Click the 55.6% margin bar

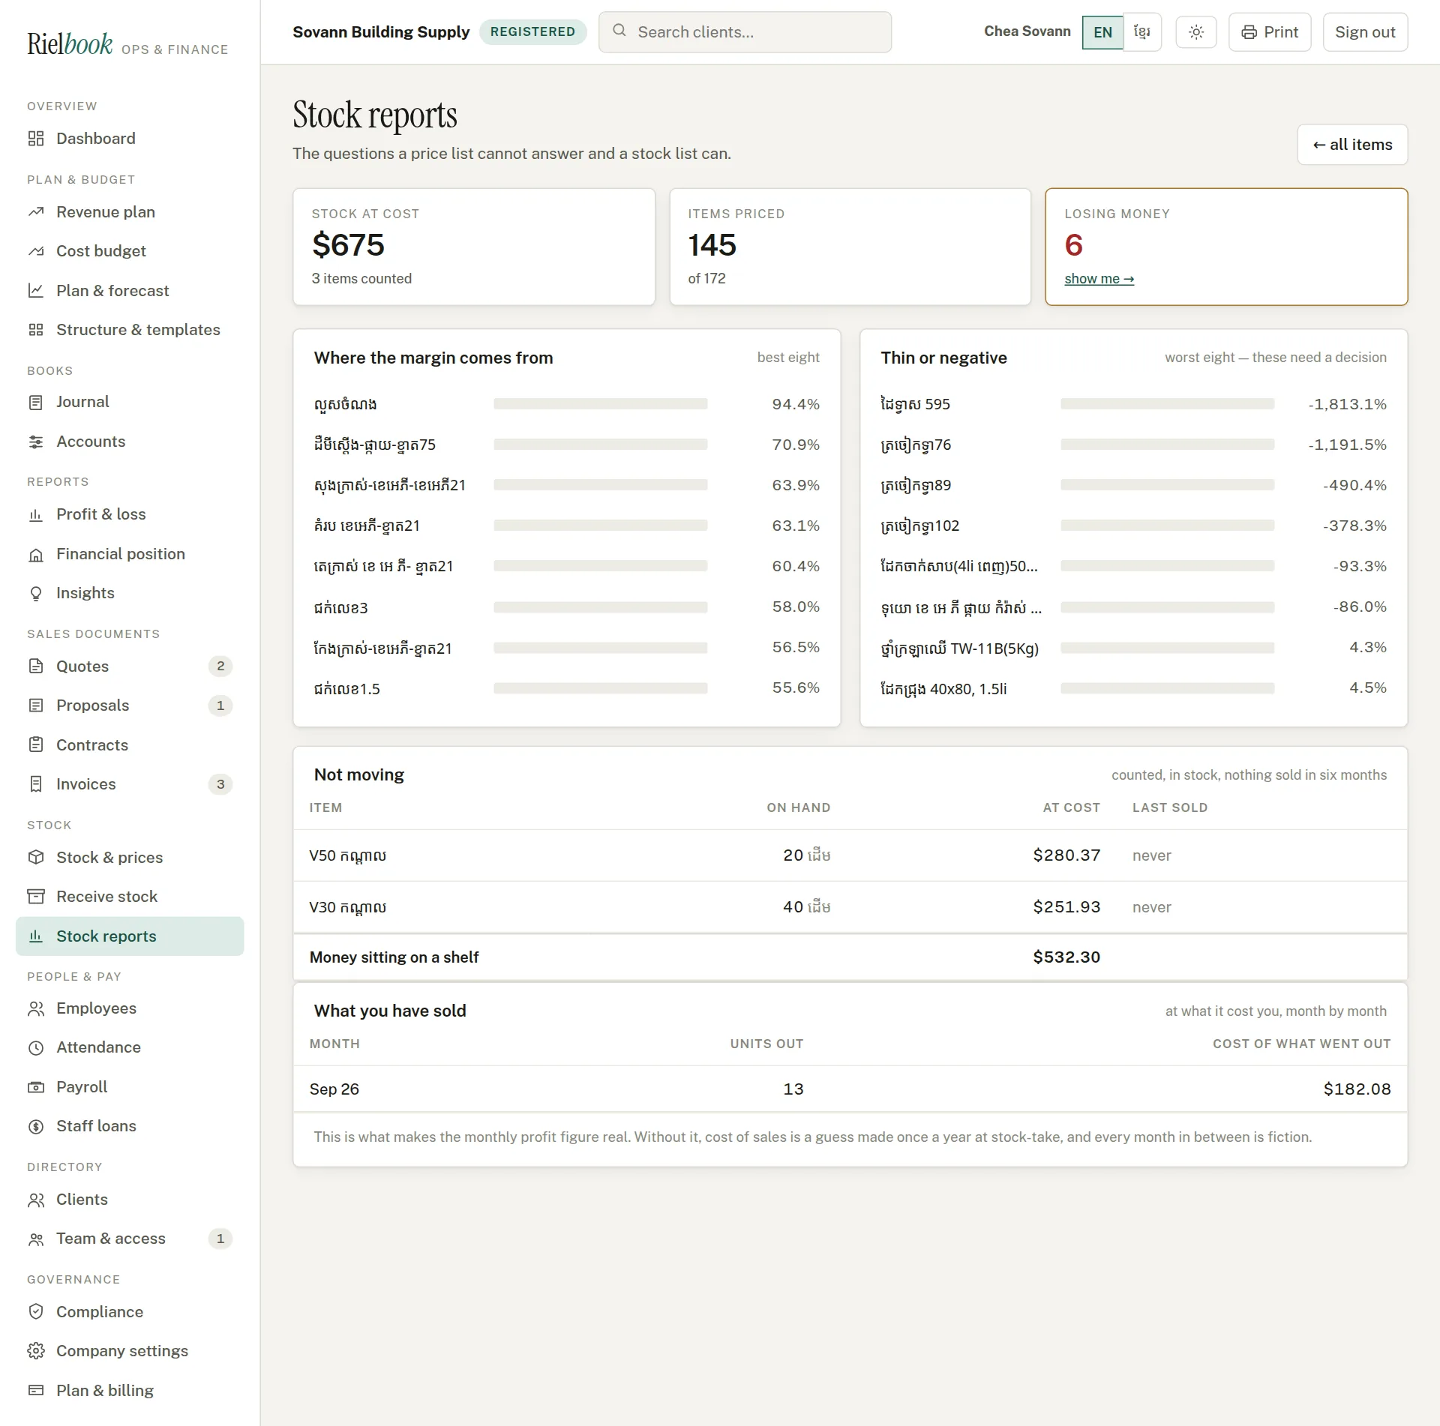tap(600, 688)
